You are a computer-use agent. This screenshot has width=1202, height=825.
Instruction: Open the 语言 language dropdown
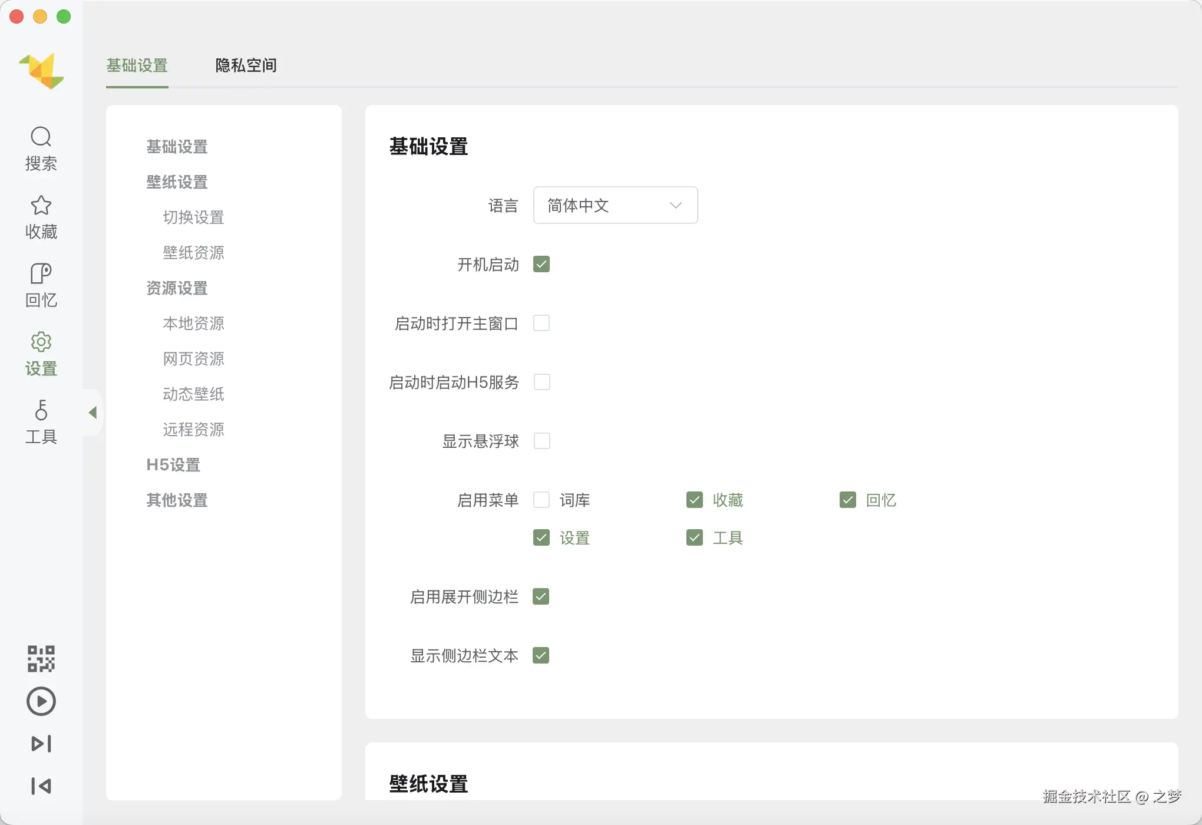point(615,205)
